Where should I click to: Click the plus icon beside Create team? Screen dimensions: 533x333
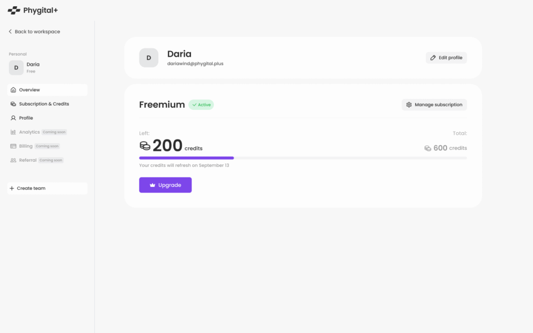pos(12,188)
